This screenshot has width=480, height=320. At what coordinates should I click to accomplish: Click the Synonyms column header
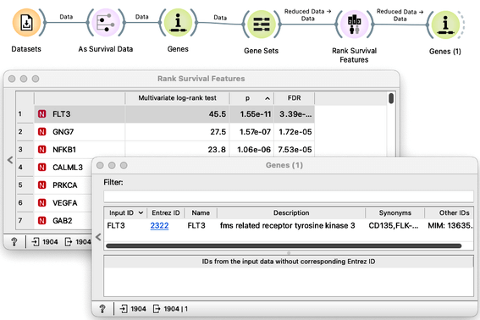click(x=394, y=212)
